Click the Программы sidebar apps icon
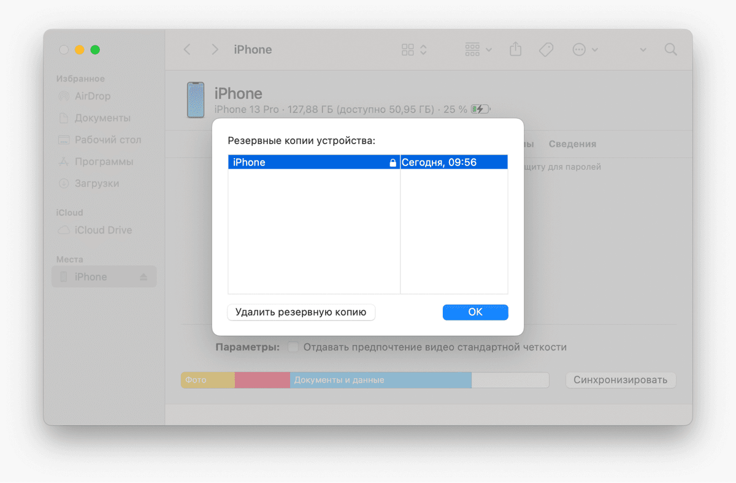Image resolution: width=736 pixels, height=483 pixels. point(63,162)
